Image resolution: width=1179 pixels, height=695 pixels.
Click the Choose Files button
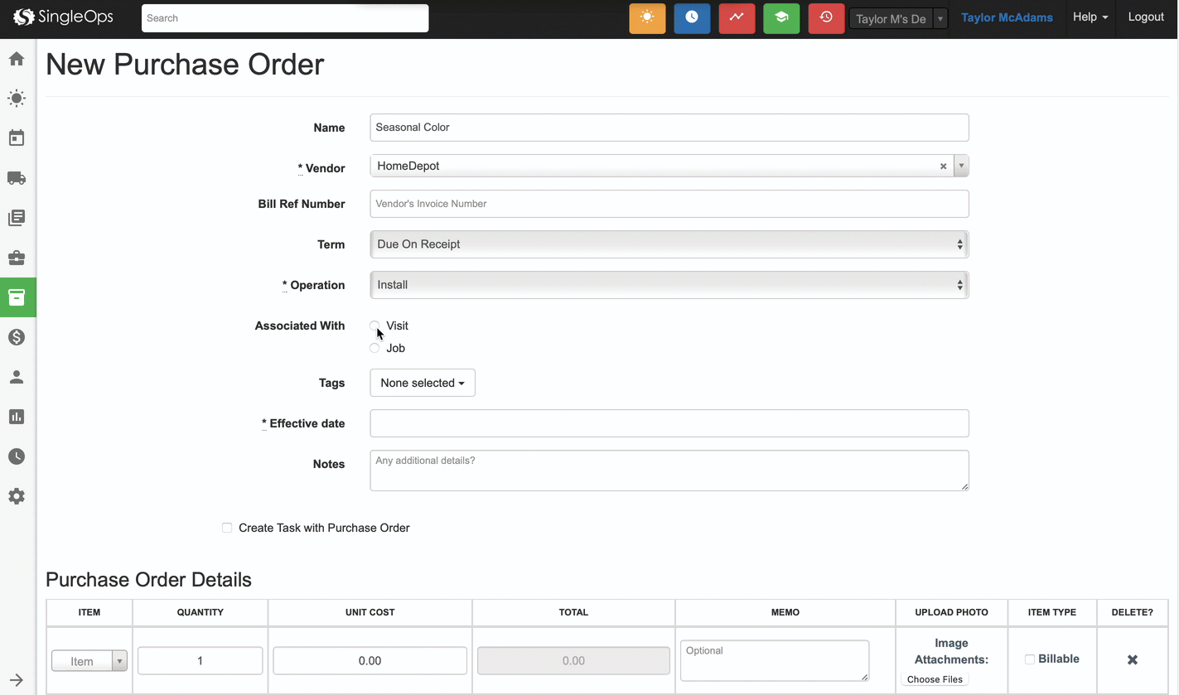[x=935, y=679]
